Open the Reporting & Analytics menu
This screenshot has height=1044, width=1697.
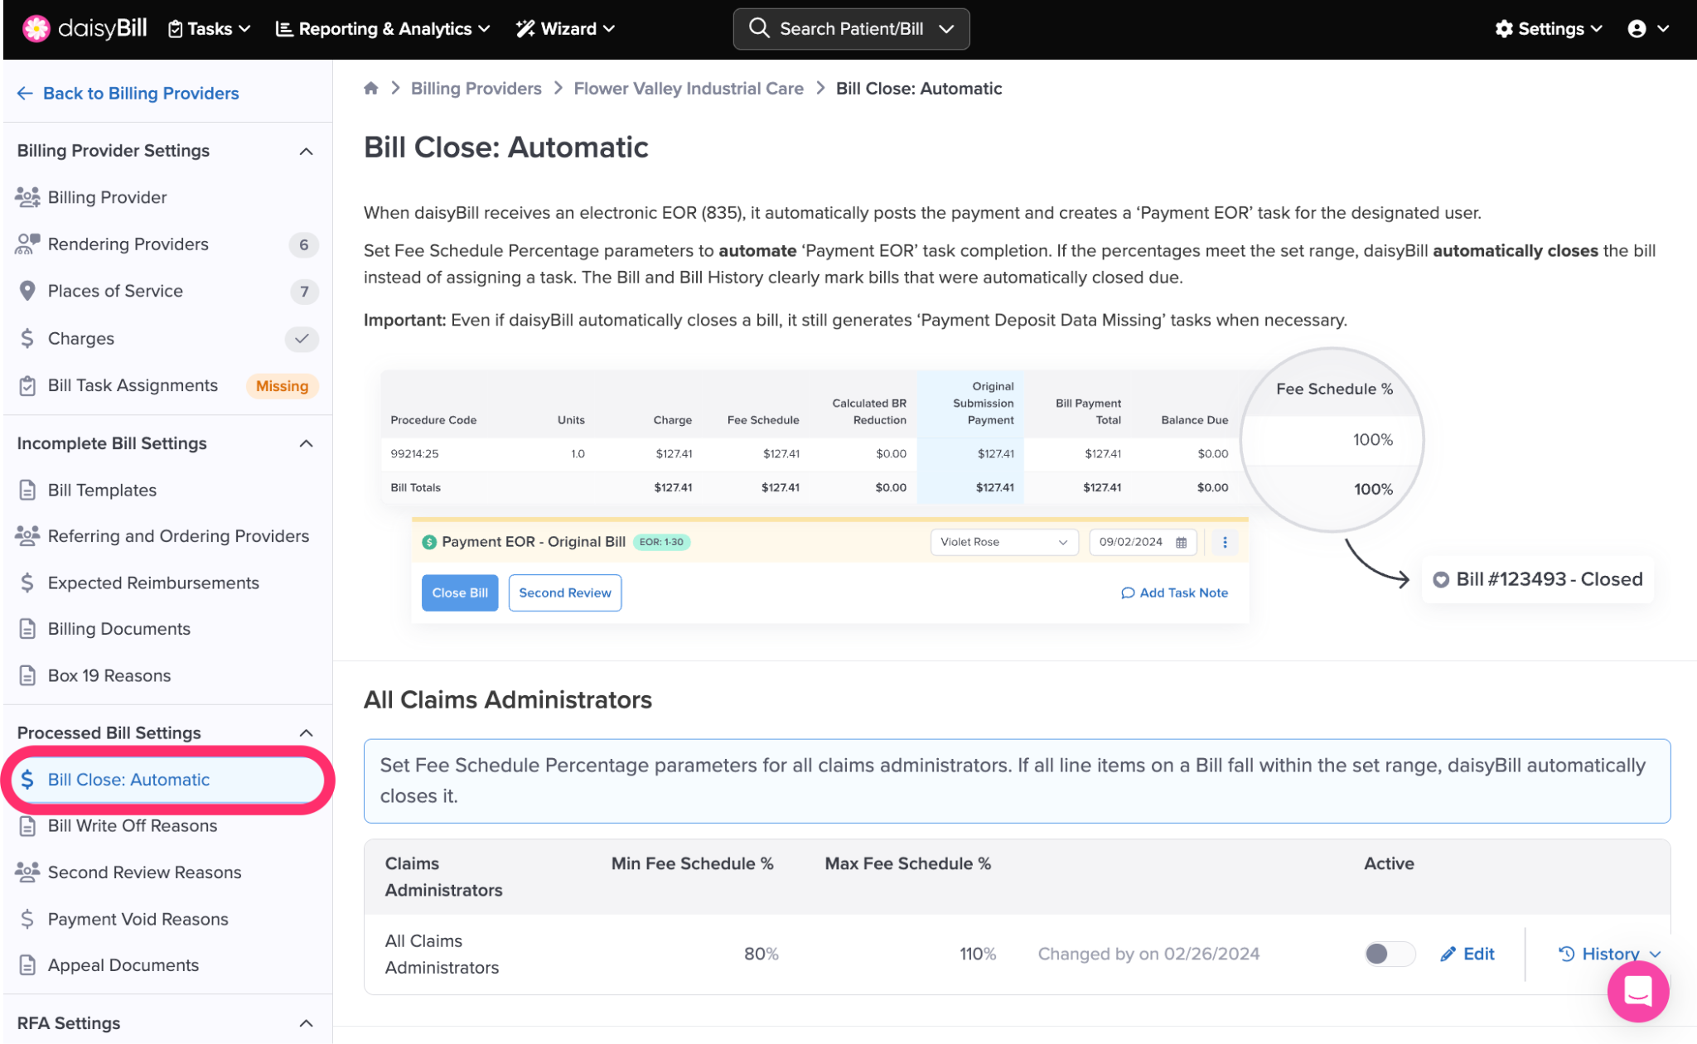[383, 29]
